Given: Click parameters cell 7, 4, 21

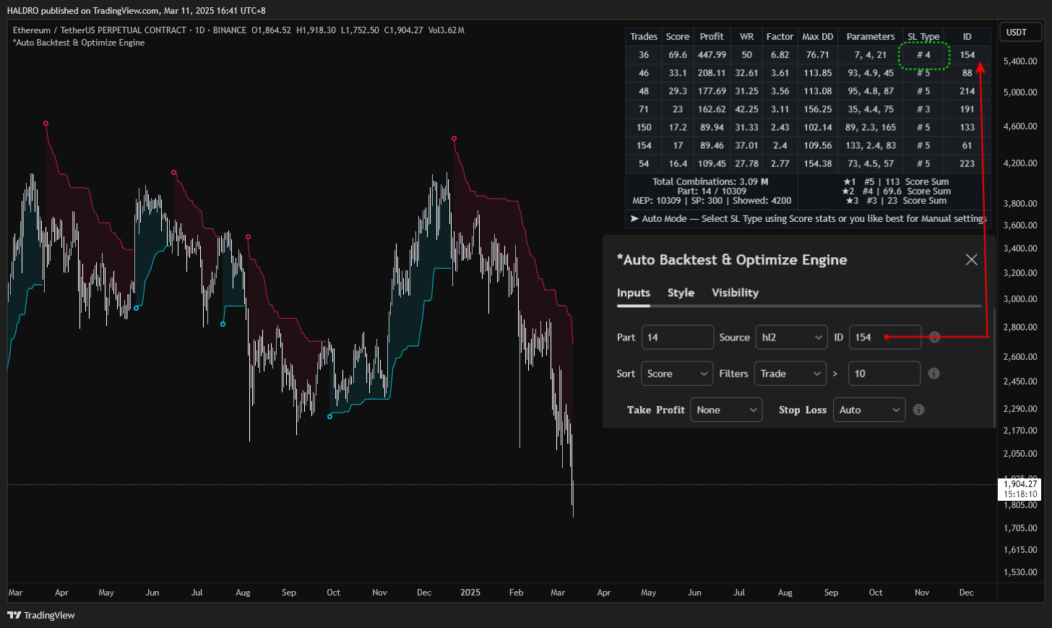Looking at the screenshot, I should [x=871, y=55].
